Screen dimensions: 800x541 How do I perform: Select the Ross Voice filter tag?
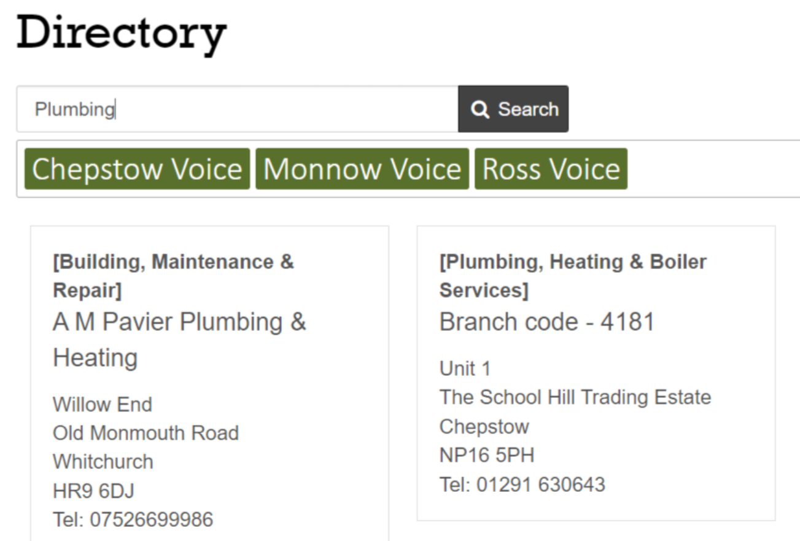(551, 169)
